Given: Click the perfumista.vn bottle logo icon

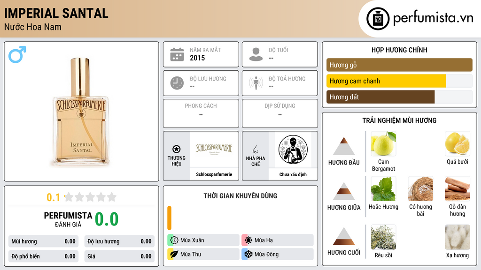Looking at the screenshot, I should (378, 19).
